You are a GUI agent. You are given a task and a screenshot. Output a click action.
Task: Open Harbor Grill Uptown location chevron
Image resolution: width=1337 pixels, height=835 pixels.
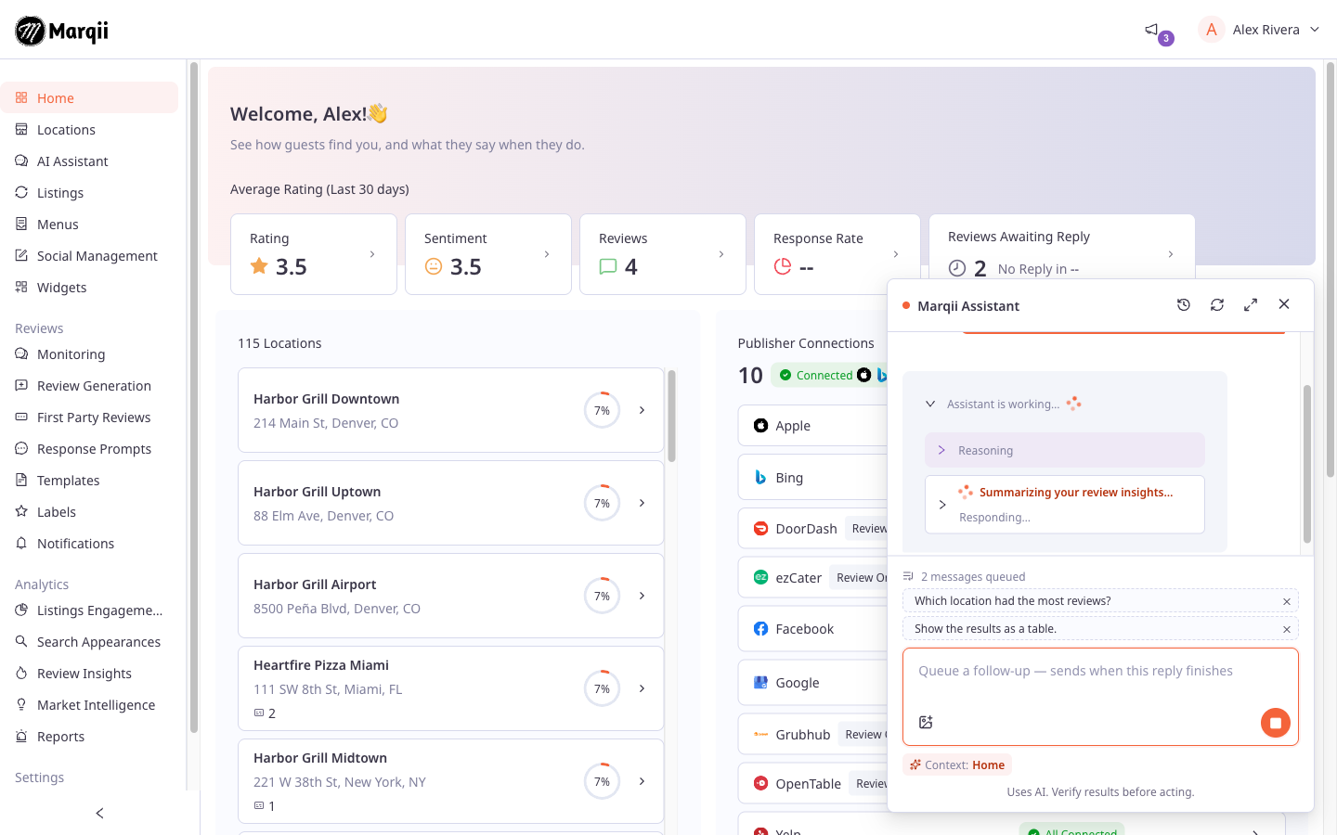642,503
